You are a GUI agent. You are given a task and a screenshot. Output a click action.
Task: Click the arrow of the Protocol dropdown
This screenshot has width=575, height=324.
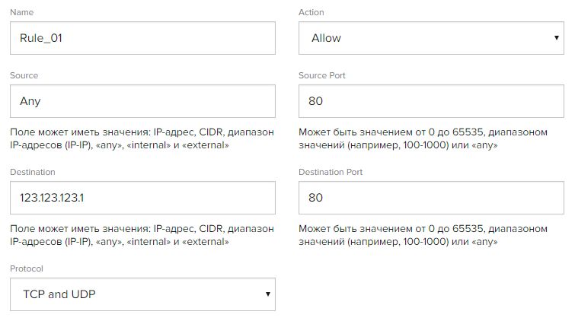point(267,294)
